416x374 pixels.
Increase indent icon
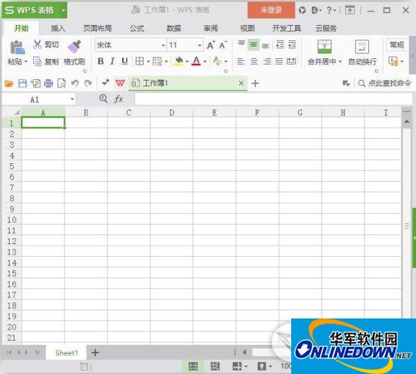(292, 44)
